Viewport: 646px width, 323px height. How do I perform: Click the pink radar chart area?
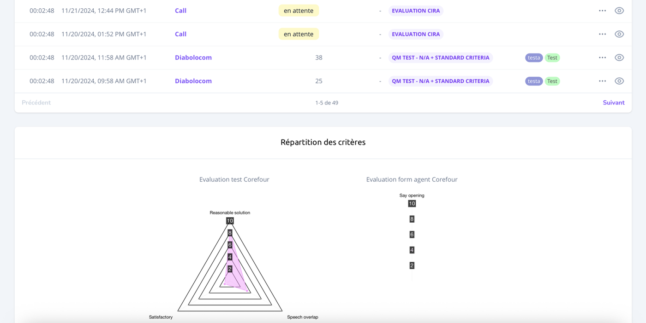pos(234,271)
